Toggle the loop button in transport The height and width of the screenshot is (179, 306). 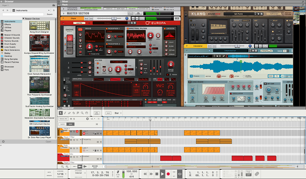(179, 173)
